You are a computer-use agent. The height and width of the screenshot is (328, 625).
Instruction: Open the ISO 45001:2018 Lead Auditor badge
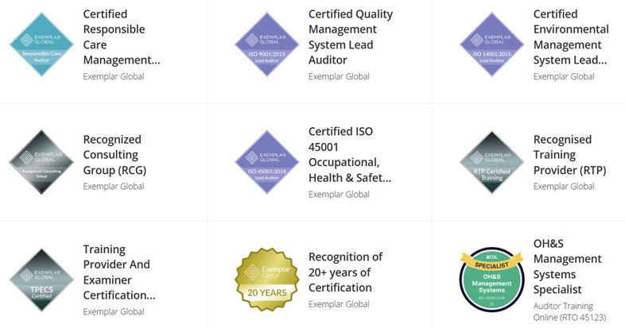pos(266,162)
